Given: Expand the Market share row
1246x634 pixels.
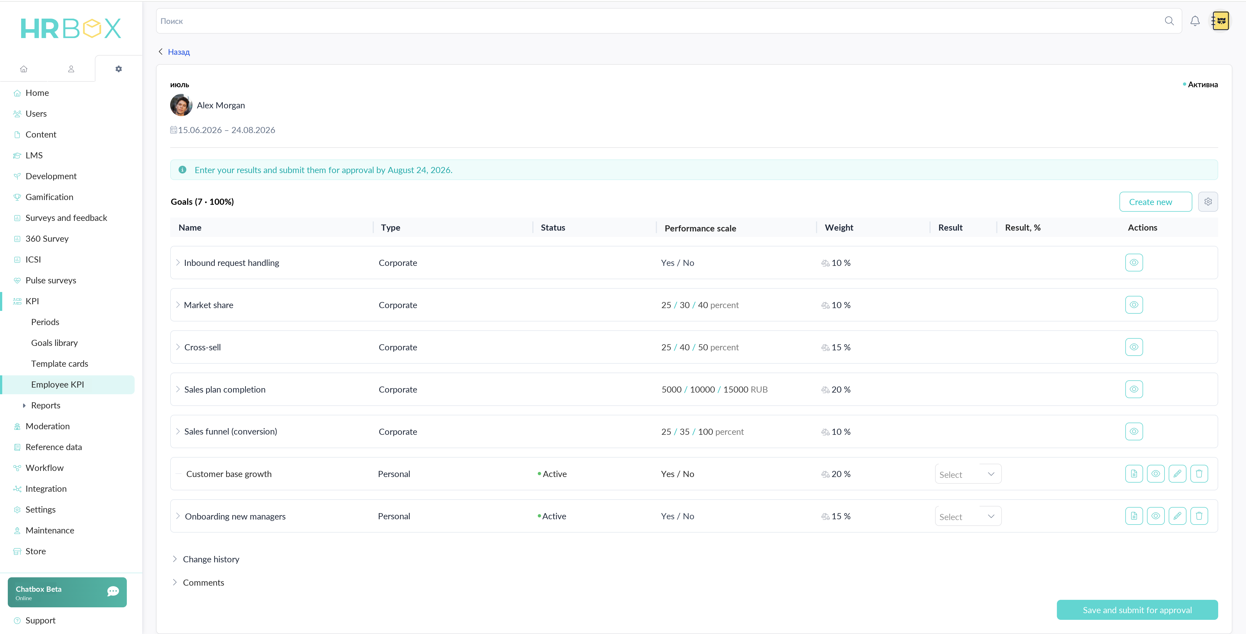Looking at the screenshot, I should 178,304.
